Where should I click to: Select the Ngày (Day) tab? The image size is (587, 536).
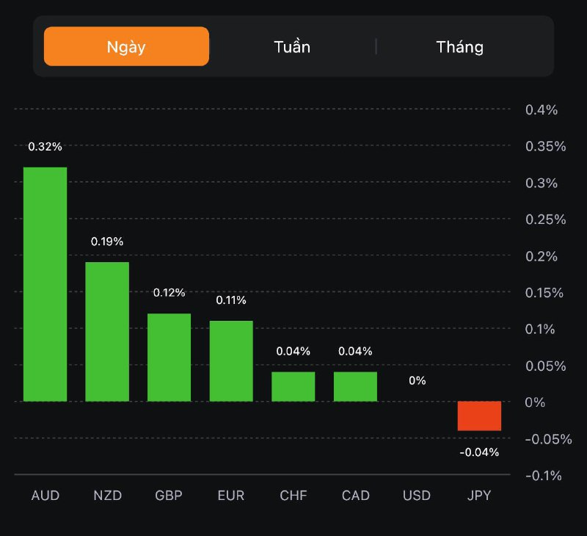click(x=126, y=47)
